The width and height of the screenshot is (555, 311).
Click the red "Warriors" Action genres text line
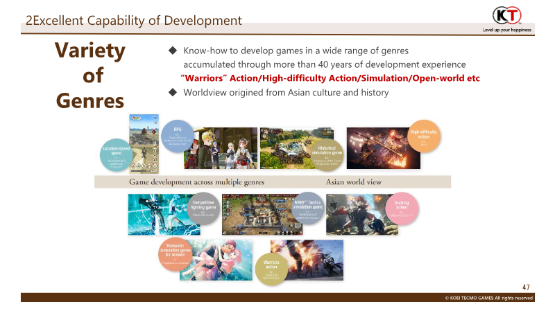(330, 78)
